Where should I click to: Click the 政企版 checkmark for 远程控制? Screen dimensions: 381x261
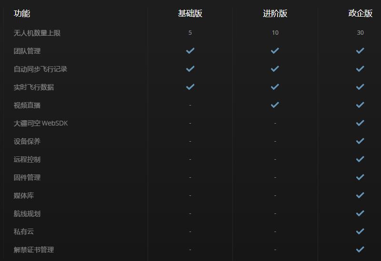[x=360, y=159]
